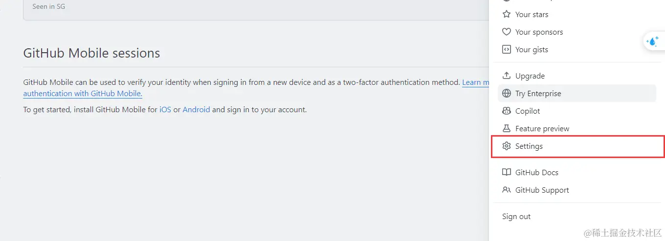Click the gear icon beside Settings
Viewport: 665px width, 241px height.
pyautogui.click(x=507, y=146)
